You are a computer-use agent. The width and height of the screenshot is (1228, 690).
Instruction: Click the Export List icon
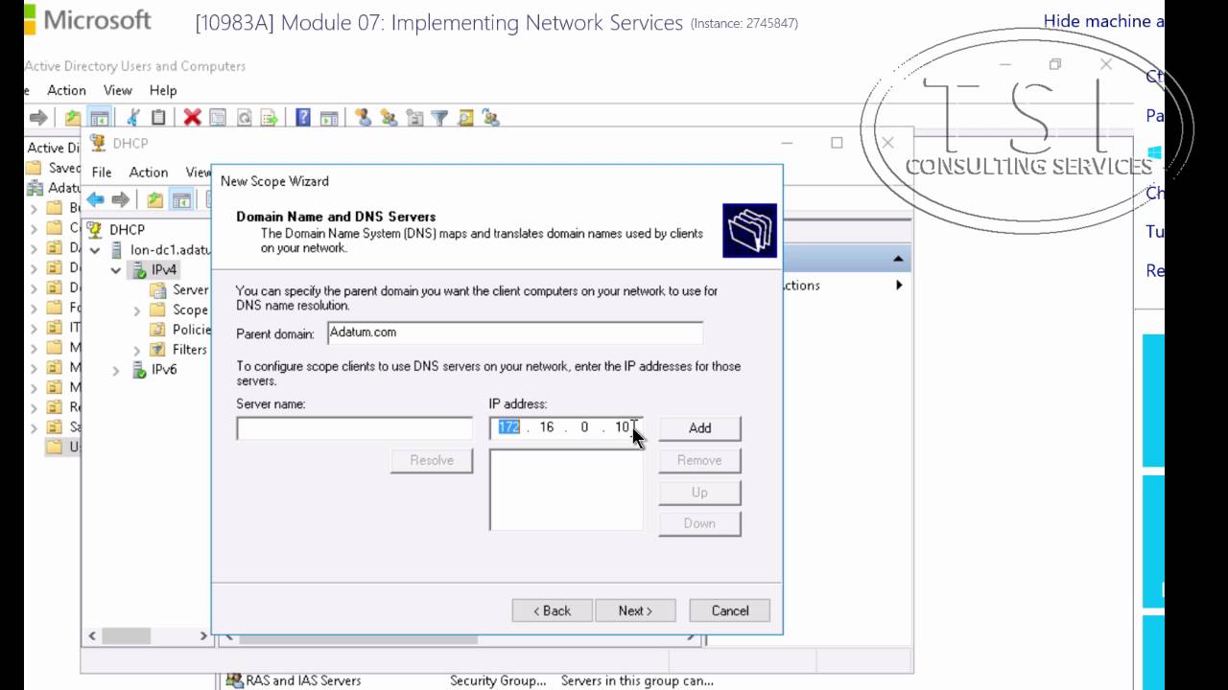[270, 118]
